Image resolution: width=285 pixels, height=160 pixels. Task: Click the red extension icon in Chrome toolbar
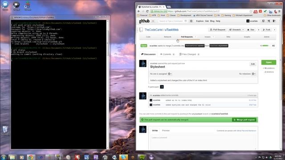coord(261,11)
